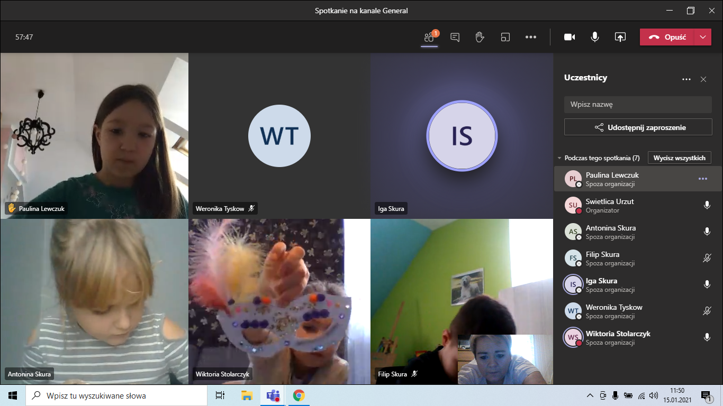The image size is (723, 406).
Task: Open the Wi-Fi network tray icon
Action: (641, 395)
